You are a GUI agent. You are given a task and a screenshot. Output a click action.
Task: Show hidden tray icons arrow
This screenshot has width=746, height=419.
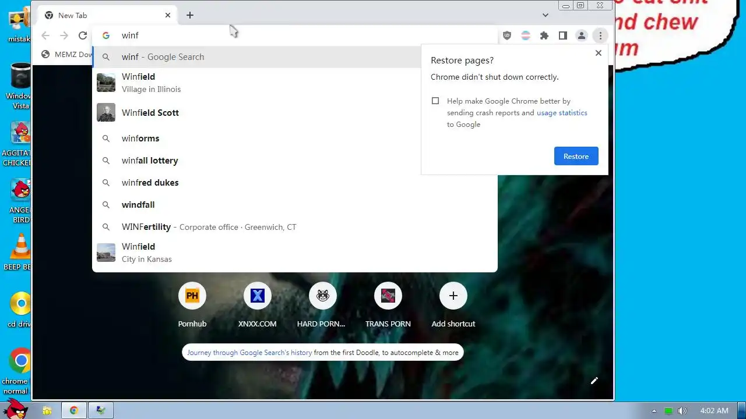[654, 411]
